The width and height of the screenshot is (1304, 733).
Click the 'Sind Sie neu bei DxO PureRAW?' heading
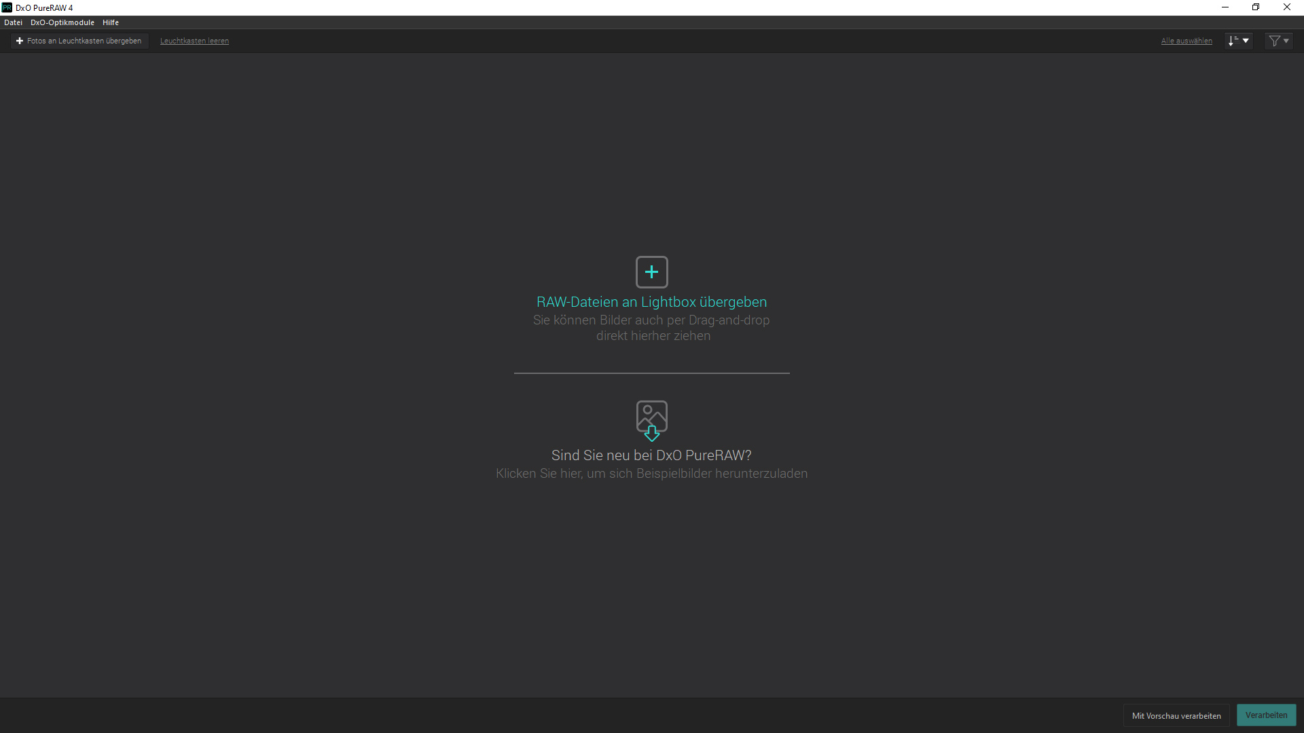click(651, 455)
